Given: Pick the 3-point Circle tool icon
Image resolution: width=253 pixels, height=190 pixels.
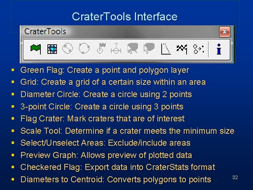Looking at the screenshot, I should 84,48.
